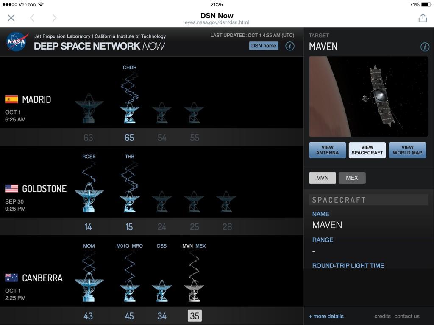Select Goldstone antenna dish 14

pos(89,197)
